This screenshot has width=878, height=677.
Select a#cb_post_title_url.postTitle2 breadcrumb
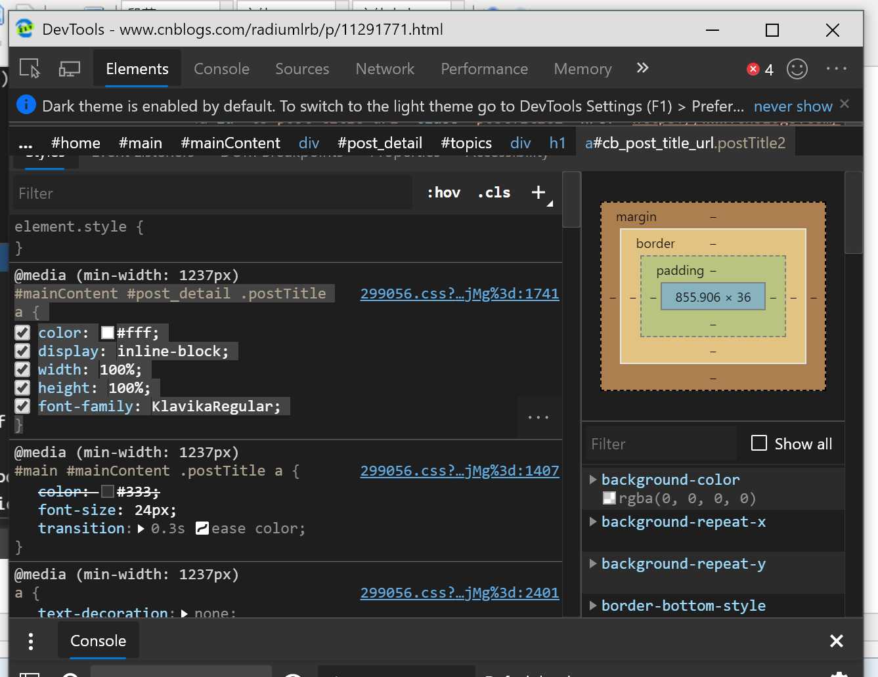[685, 143]
